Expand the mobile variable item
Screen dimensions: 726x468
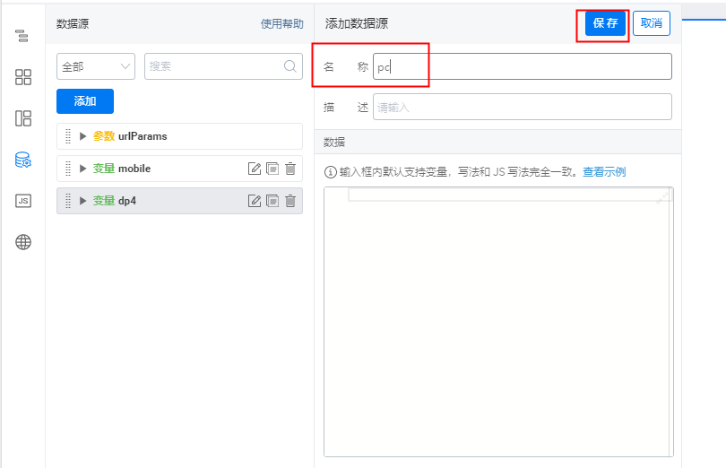(x=83, y=169)
